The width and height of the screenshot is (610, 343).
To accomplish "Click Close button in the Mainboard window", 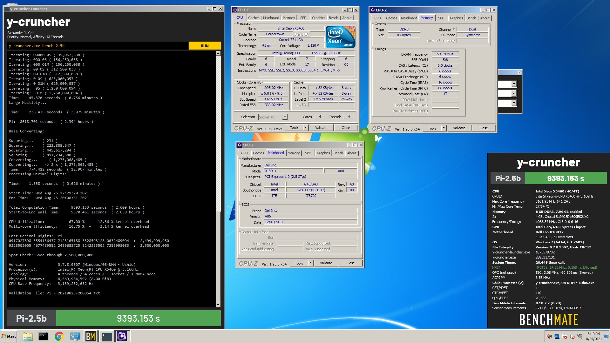I will (x=350, y=263).
